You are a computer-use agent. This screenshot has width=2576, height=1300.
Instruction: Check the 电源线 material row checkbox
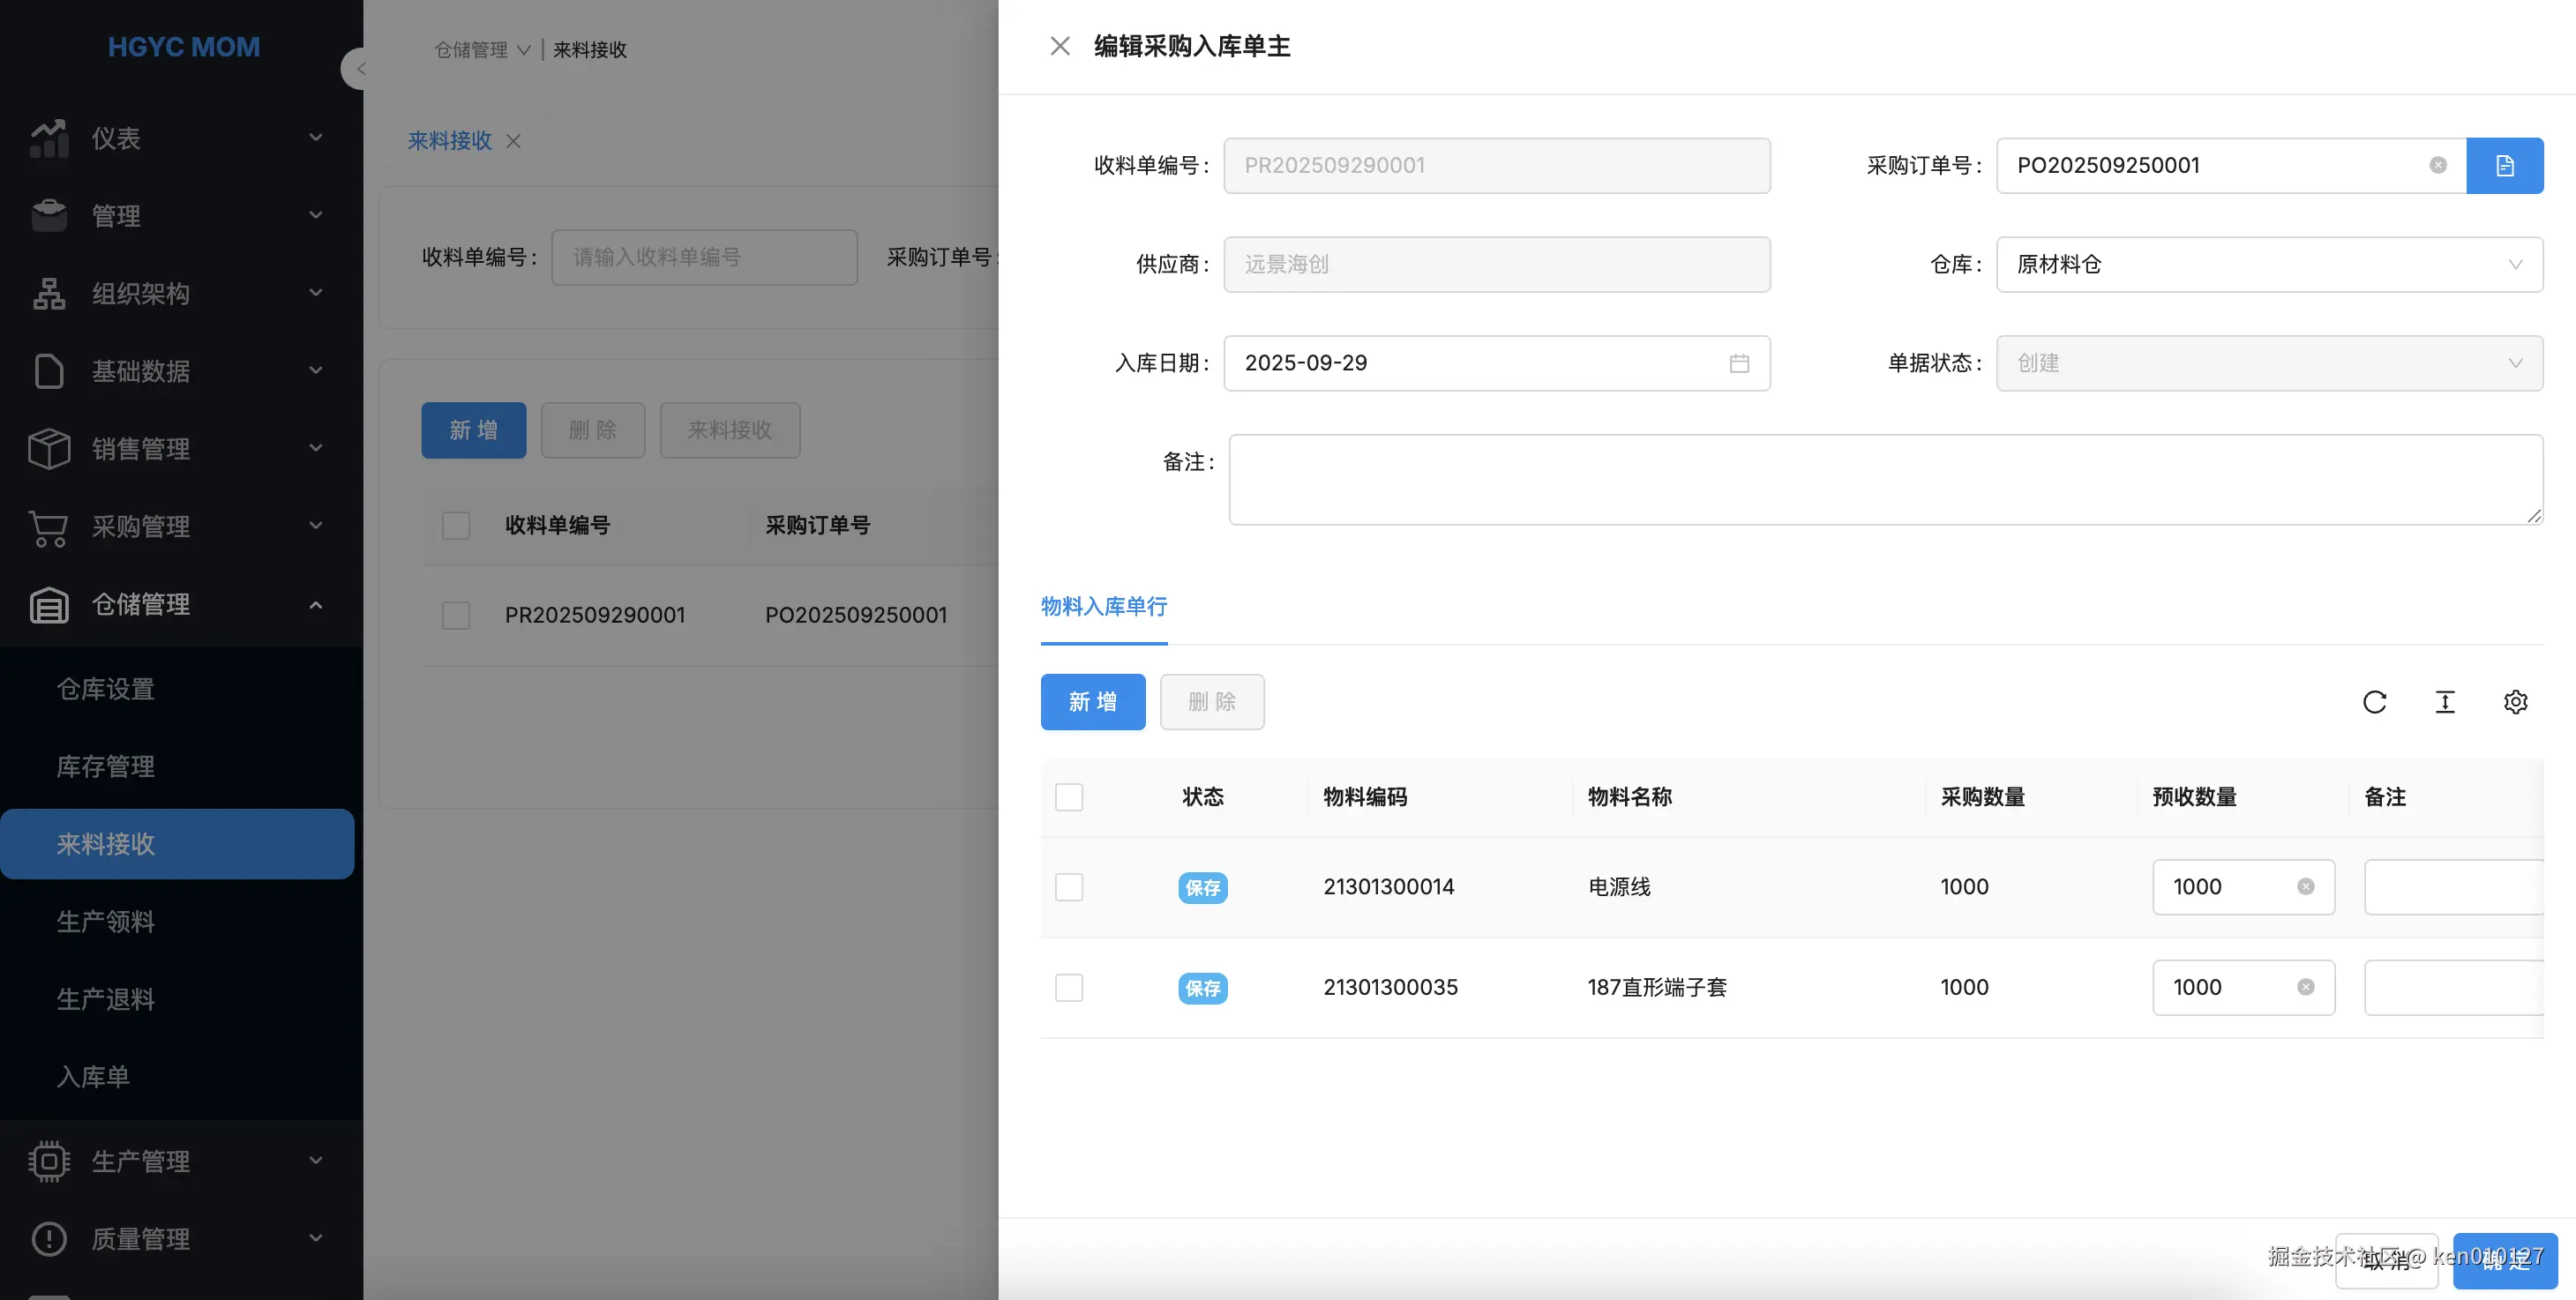click(1069, 887)
